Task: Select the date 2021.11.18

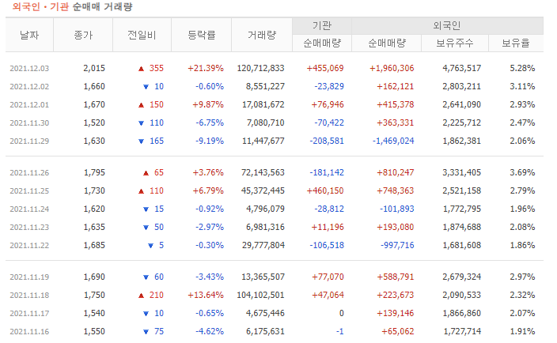Action: click(29, 295)
